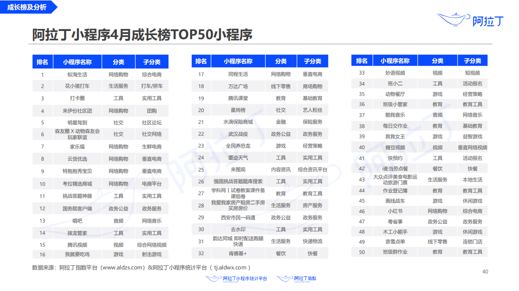Click the 云货优选 entry
519x291 pixels.
(77, 159)
